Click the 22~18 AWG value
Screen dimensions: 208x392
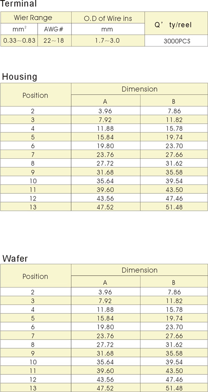coord(54,41)
